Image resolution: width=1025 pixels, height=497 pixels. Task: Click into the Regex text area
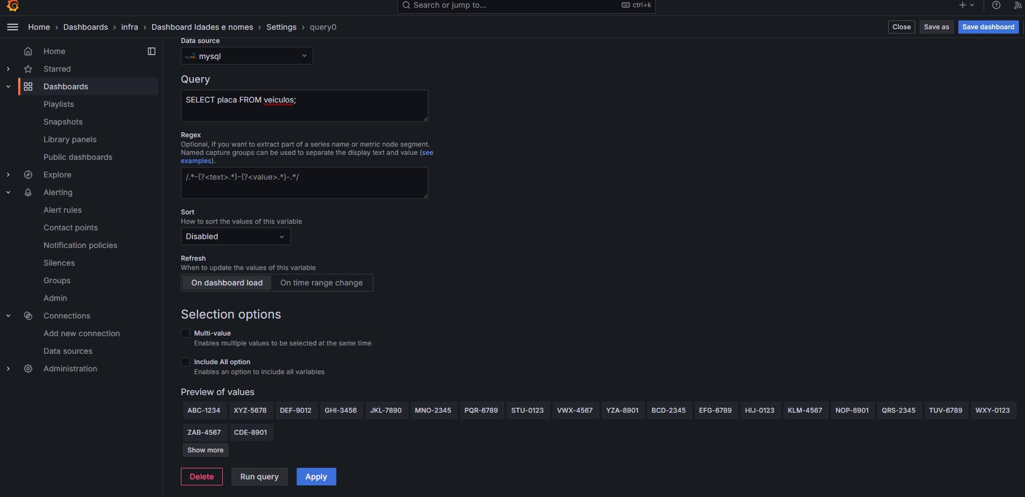tap(304, 183)
